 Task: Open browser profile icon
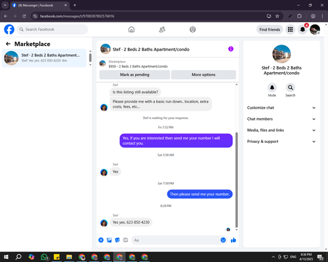313,16
